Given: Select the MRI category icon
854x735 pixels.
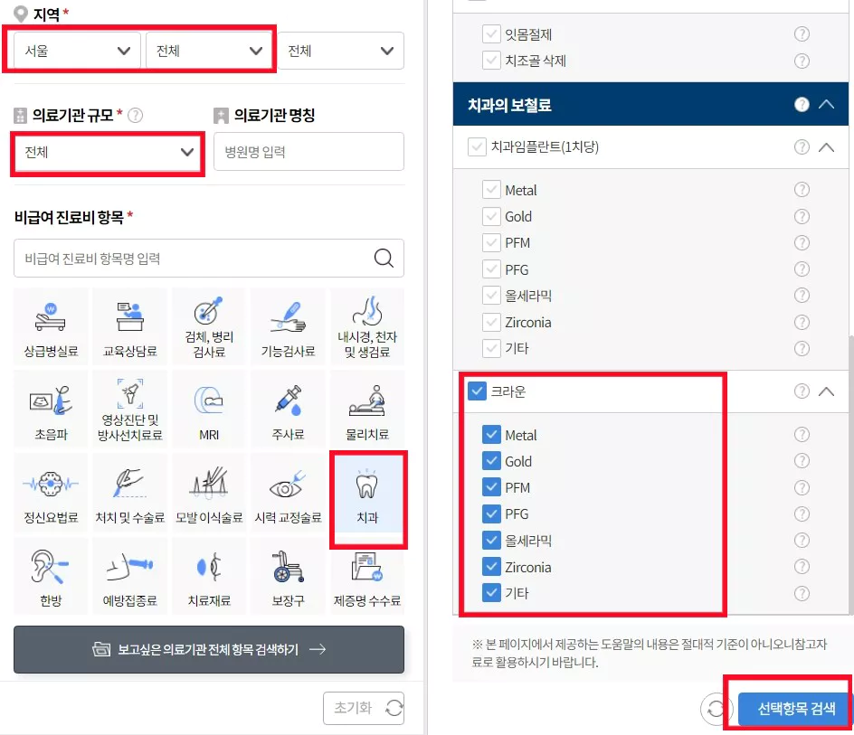Looking at the screenshot, I should pyautogui.click(x=209, y=409).
